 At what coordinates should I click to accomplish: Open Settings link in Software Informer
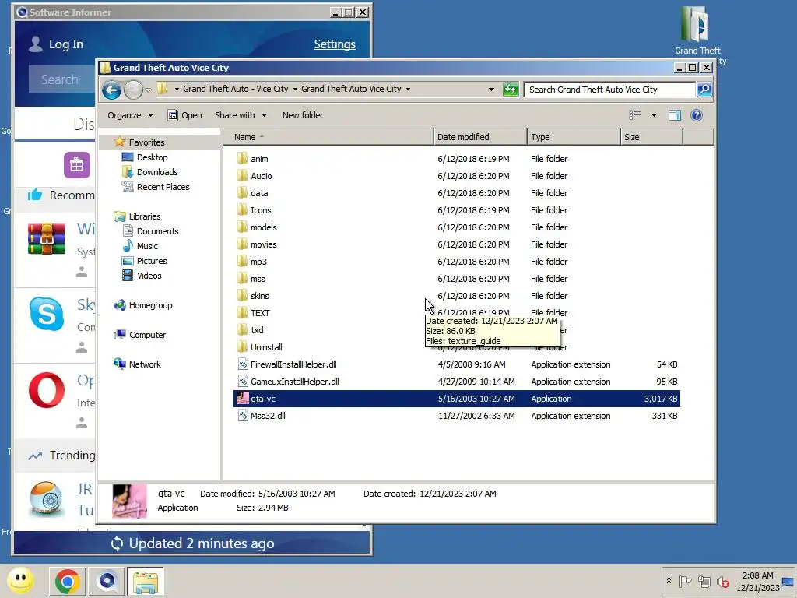point(335,44)
